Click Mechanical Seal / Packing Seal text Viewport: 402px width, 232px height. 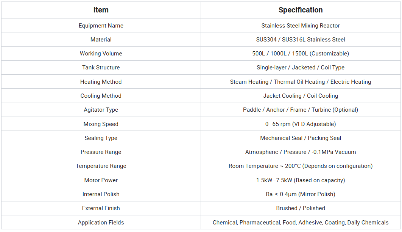(301, 138)
